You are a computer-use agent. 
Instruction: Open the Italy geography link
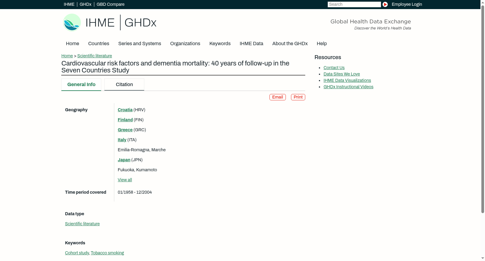coord(122,140)
